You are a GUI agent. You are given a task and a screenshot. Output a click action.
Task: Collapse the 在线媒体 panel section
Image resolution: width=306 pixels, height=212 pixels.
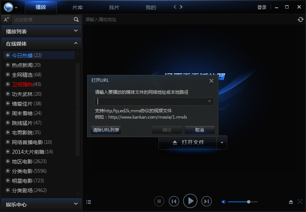point(76,43)
